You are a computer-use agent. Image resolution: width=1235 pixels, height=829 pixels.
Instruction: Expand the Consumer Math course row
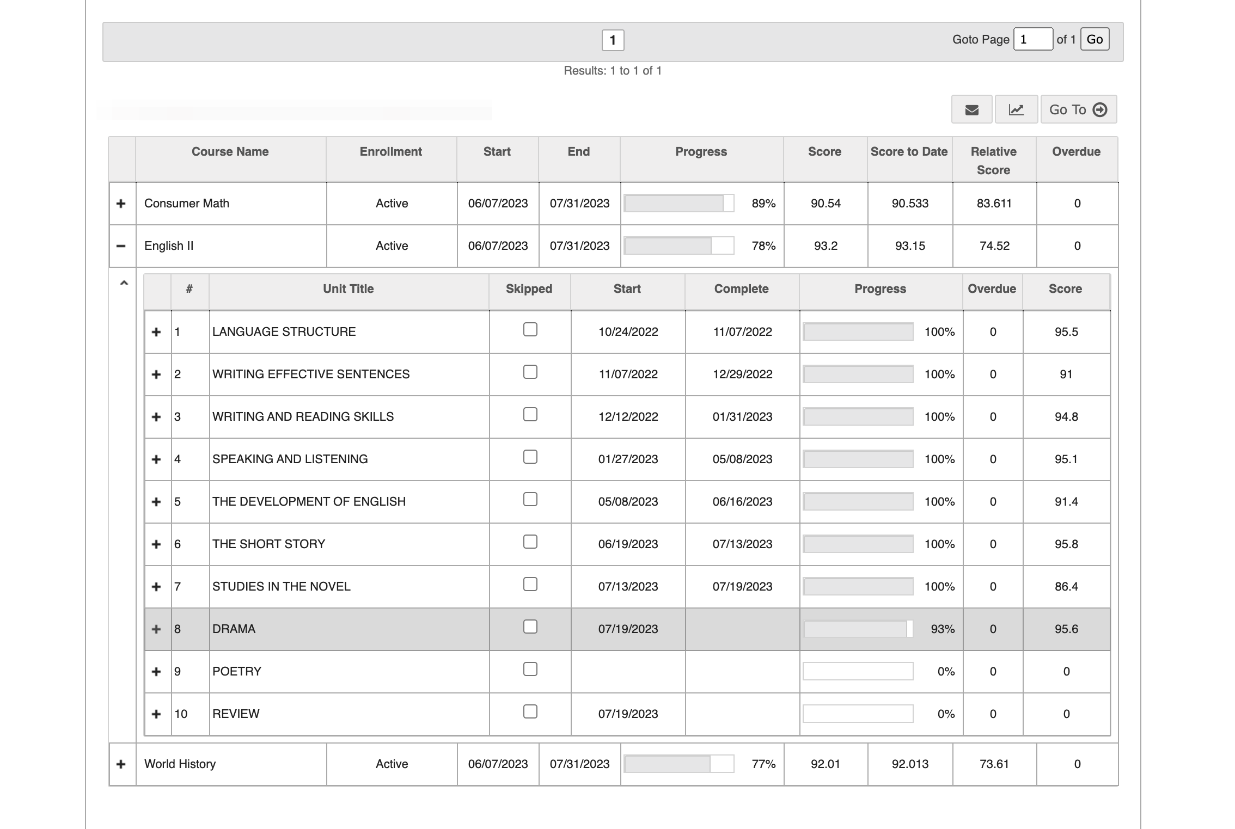point(121,204)
